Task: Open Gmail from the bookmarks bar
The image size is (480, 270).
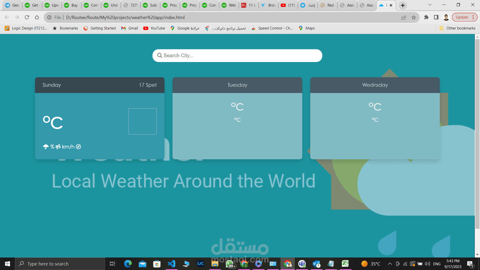Action: [x=129, y=28]
